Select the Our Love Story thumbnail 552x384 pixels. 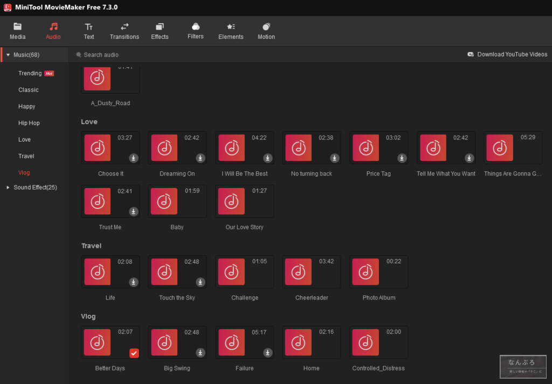coord(231,201)
